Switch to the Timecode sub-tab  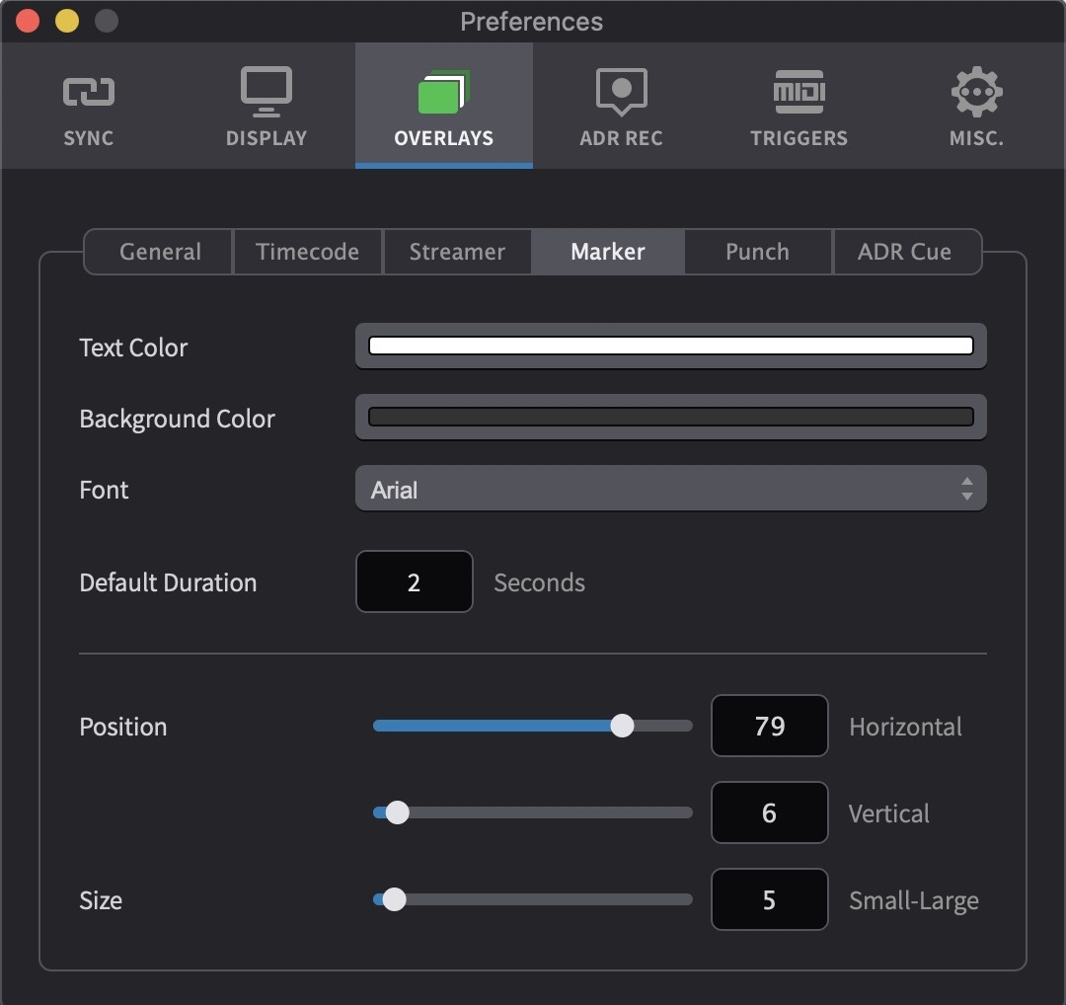tap(307, 252)
